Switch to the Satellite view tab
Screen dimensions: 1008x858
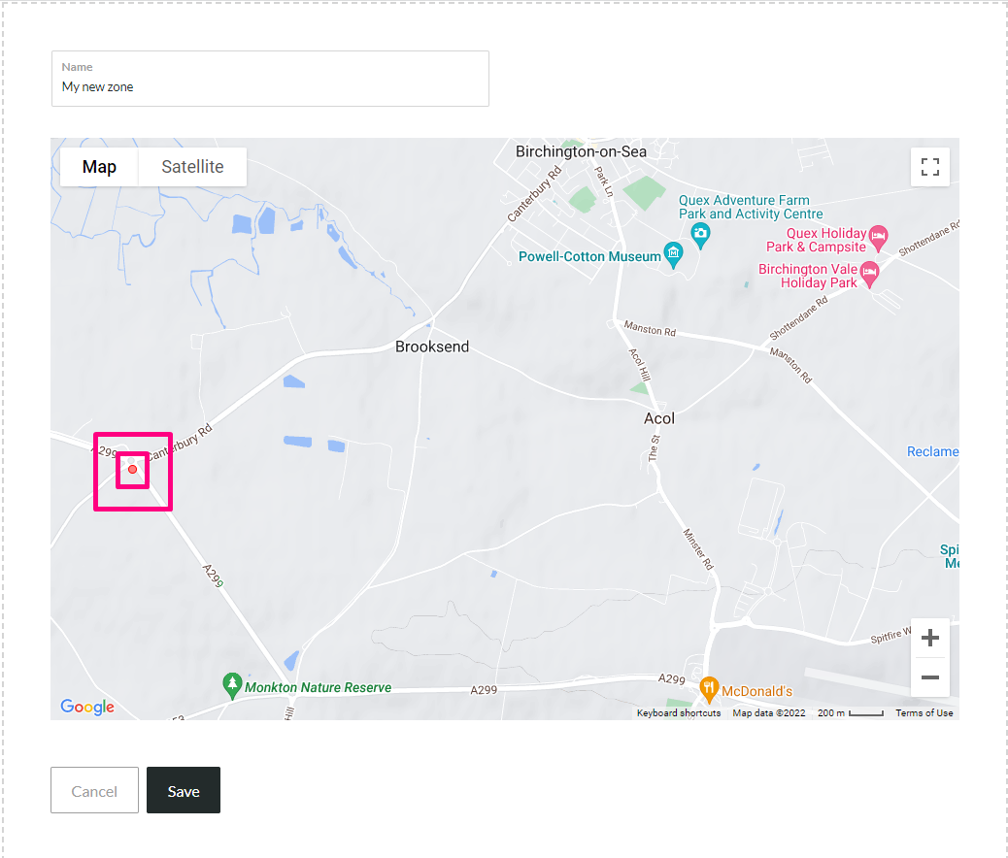point(192,167)
